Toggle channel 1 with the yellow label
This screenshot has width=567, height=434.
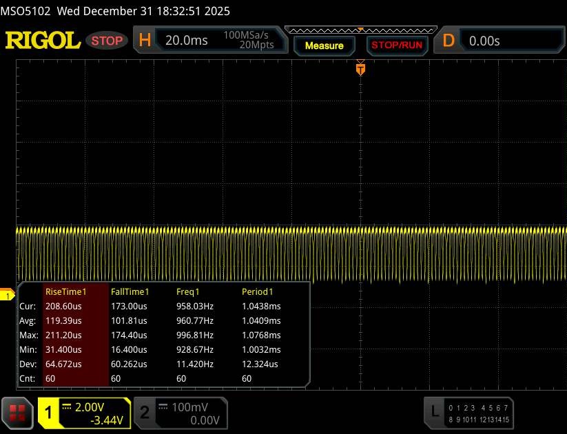49,412
